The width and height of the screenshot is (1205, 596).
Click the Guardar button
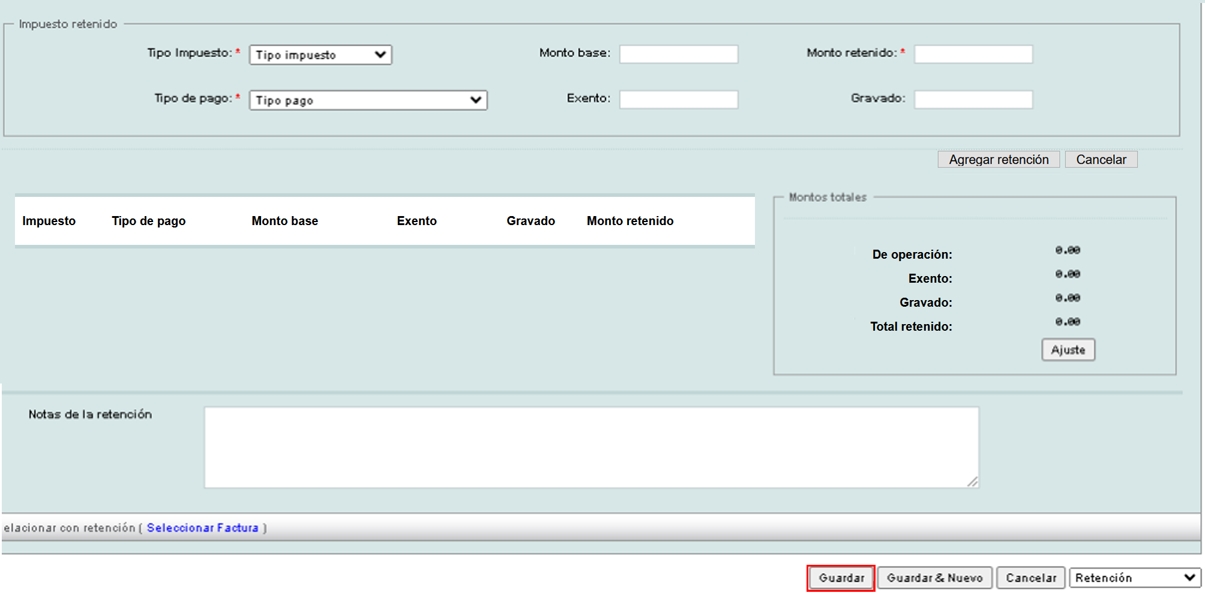(x=841, y=577)
